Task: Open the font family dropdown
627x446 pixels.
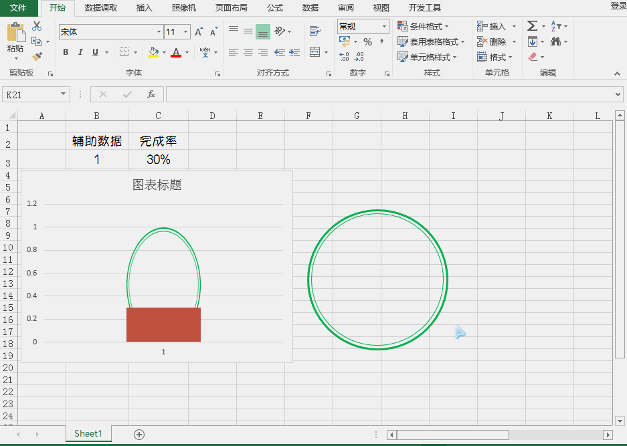Action: (158, 31)
